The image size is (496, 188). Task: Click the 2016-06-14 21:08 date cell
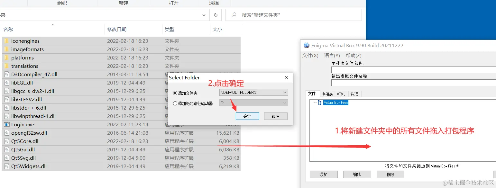point(128,133)
